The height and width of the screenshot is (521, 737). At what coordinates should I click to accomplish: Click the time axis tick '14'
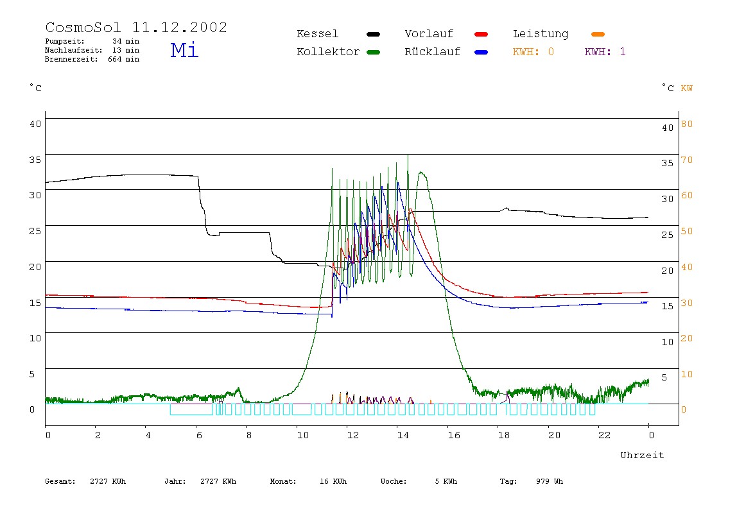pyautogui.click(x=403, y=436)
